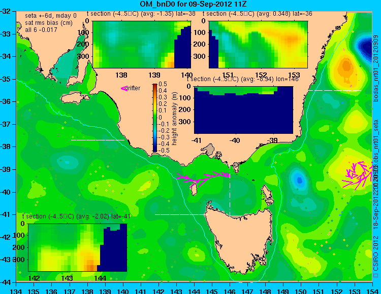The width and height of the screenshot is (381, 294).
Task: Click the inset title with 'avg: -2.02'
Action: (76, 216)
